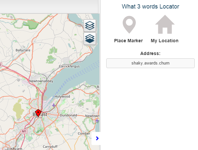
Task: Click the Holywood map label
Action: (x=62, y=97)
